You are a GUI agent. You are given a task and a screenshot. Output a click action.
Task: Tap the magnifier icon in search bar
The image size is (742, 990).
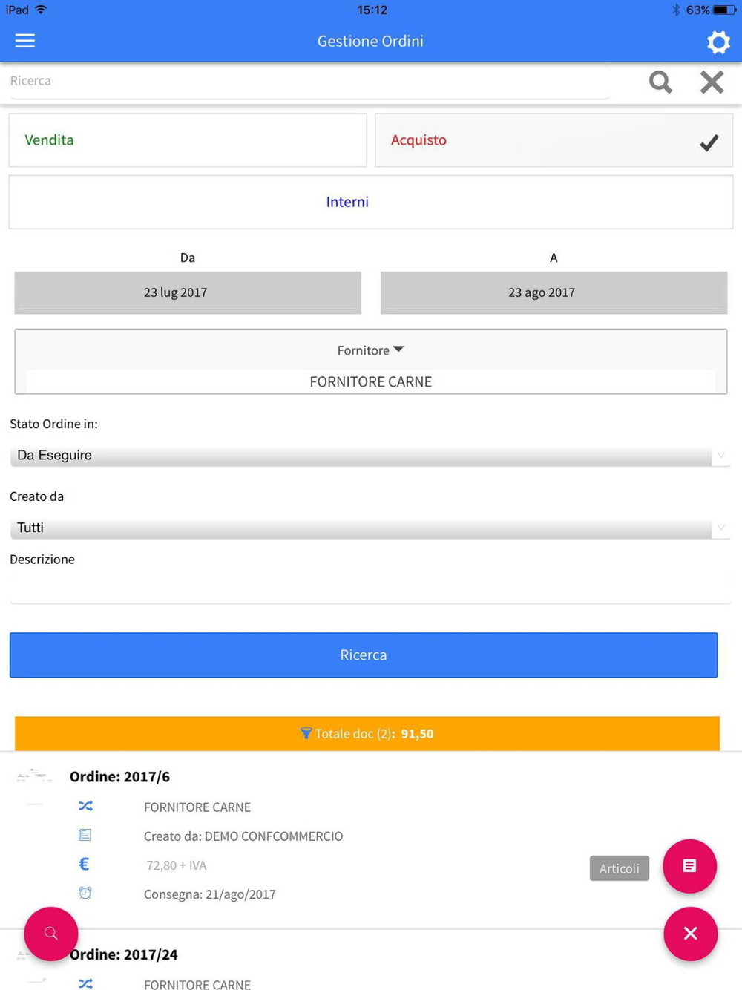(x=660, y=82)
